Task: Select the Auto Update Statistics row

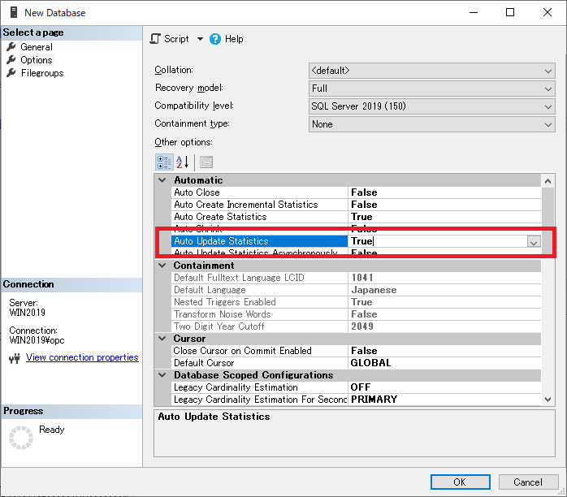Action: (x=356, y=241)
